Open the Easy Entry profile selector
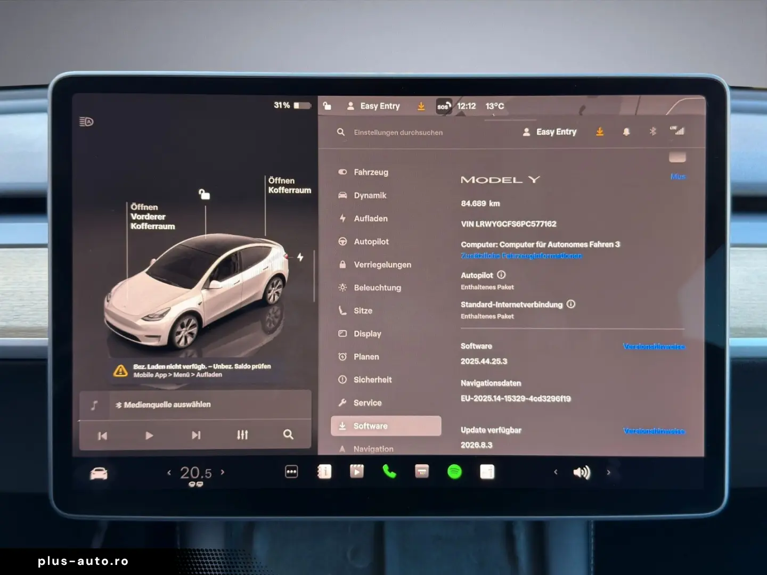767x575 pixels. click(x=550, y=132)
